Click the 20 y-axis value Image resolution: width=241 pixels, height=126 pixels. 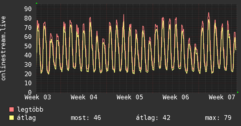pyautogui.click(x=28, y=74)
